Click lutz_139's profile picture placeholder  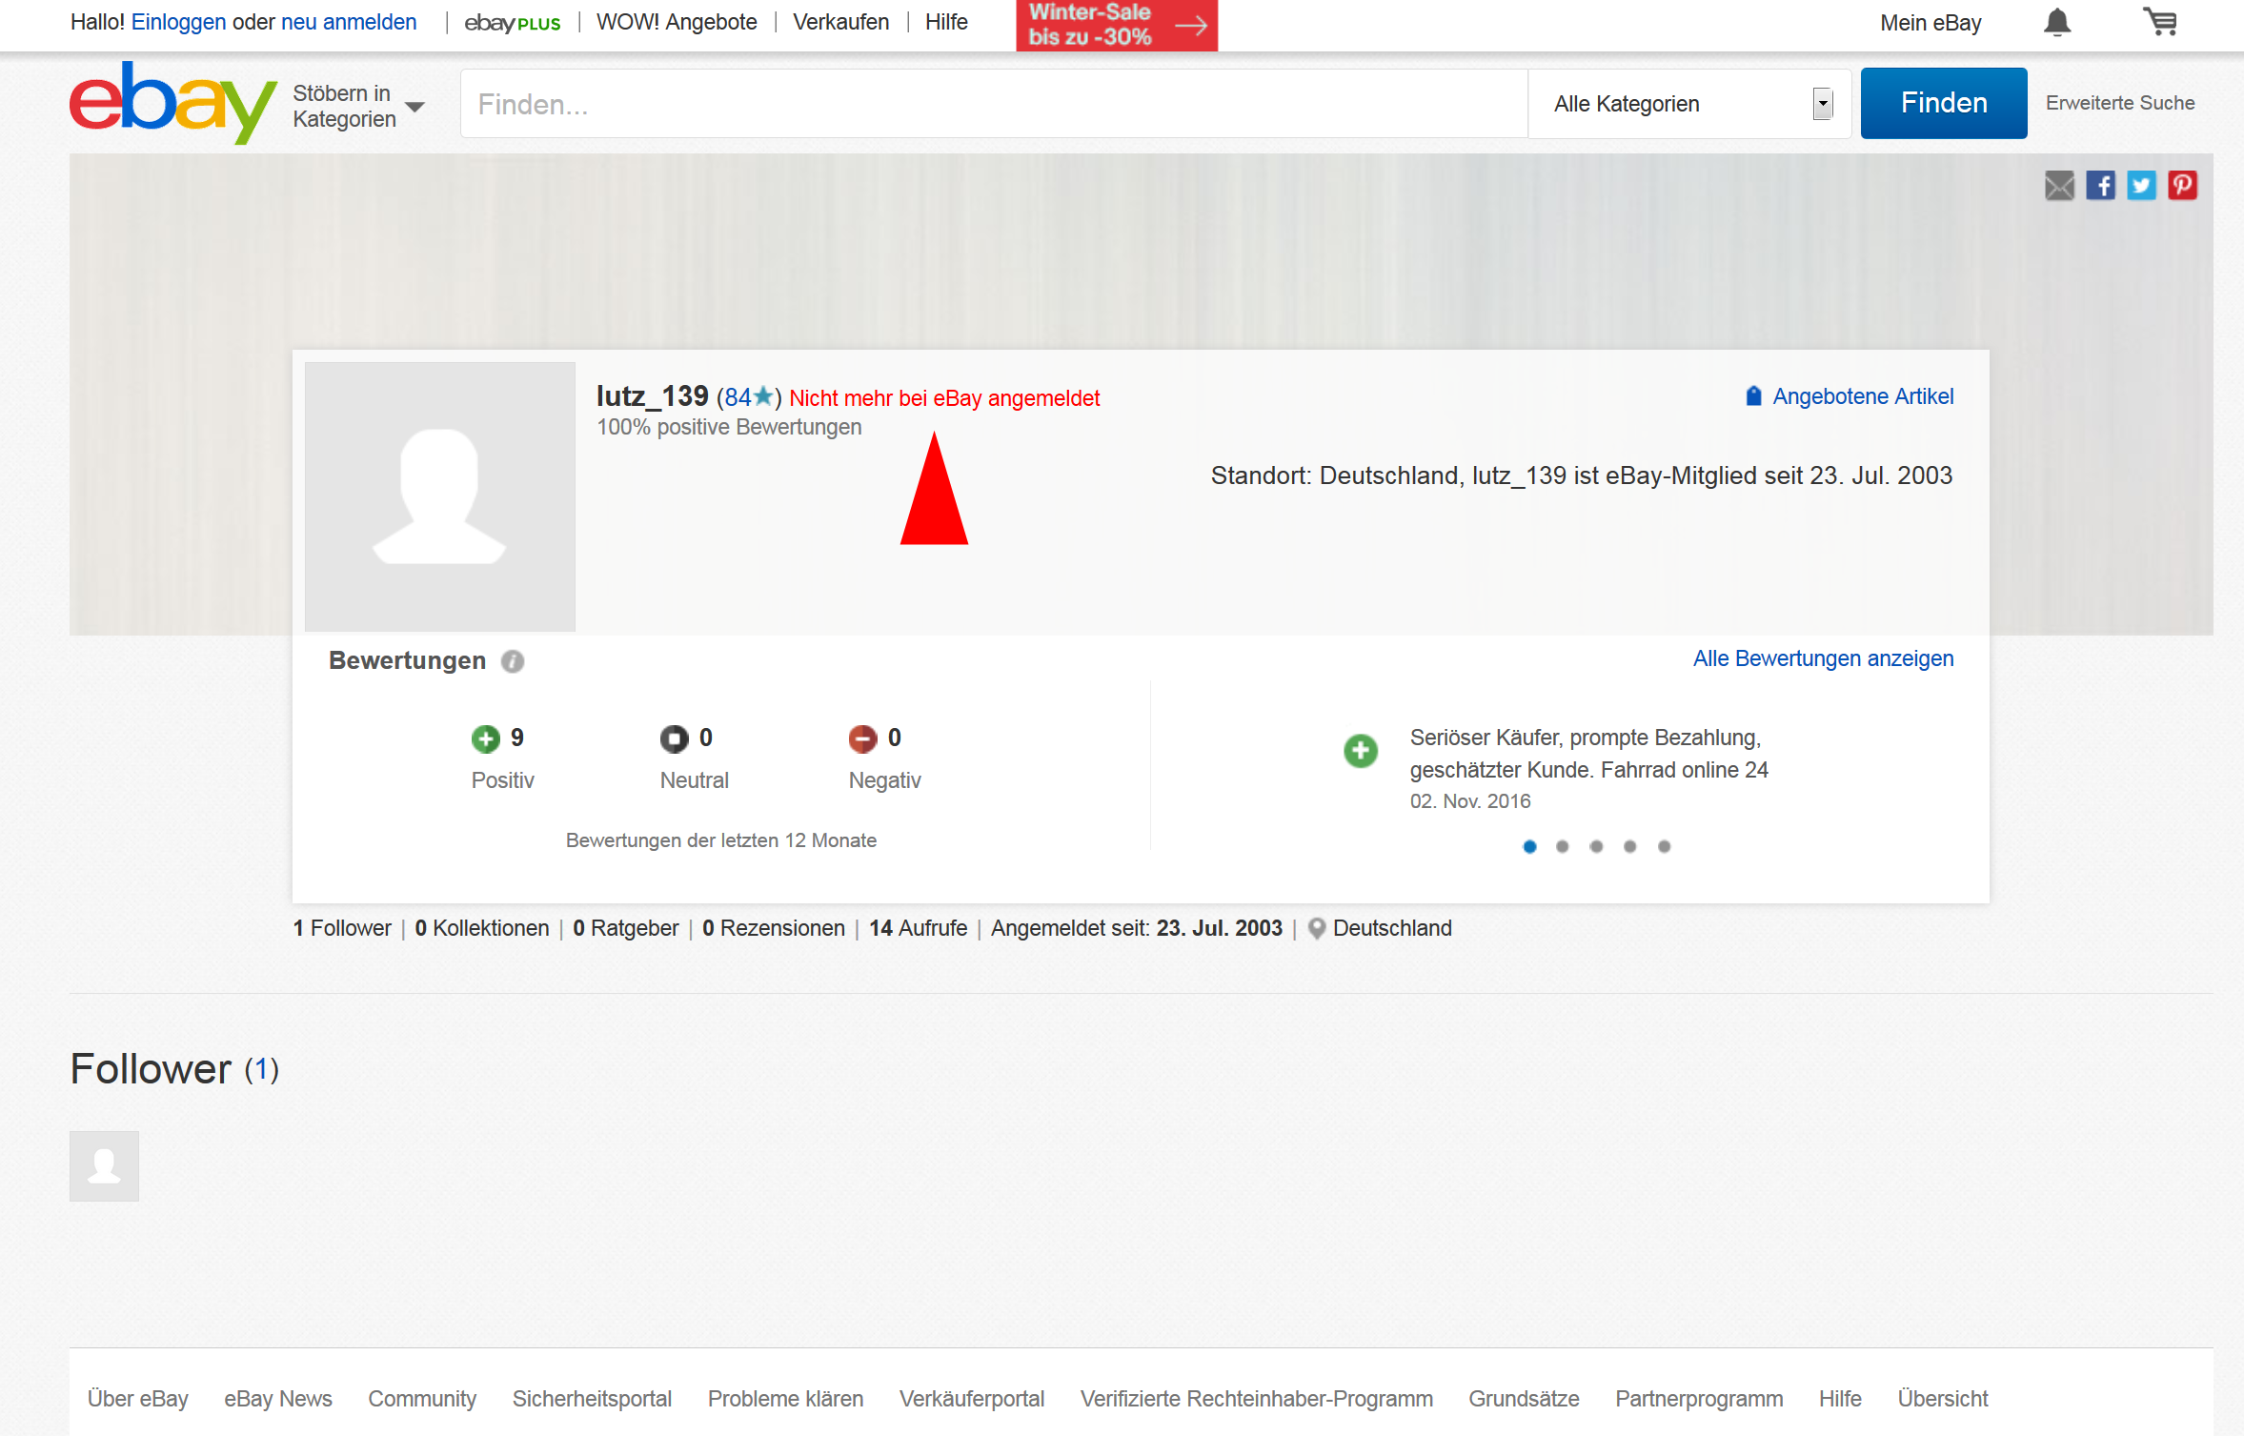tap(440, 496)
